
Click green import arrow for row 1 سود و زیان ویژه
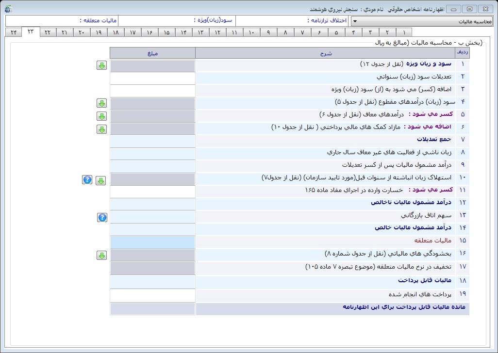[x=101, y=65]
